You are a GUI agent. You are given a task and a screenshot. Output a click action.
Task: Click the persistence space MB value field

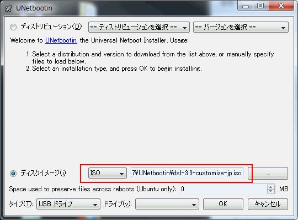pyautogui.click(x=223, y=189)
